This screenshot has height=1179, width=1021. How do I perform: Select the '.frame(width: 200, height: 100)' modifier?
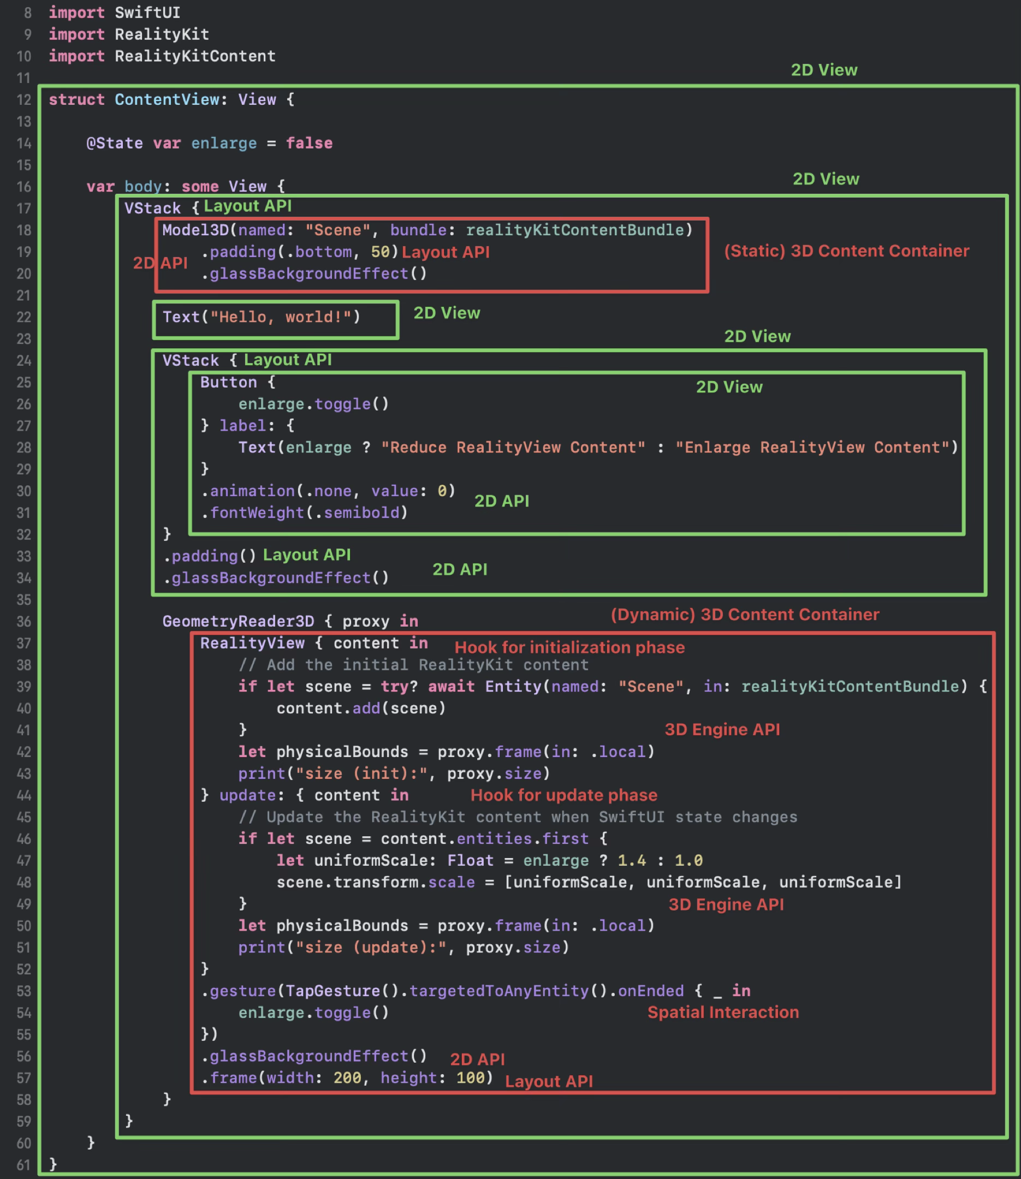pos(348,1078)
